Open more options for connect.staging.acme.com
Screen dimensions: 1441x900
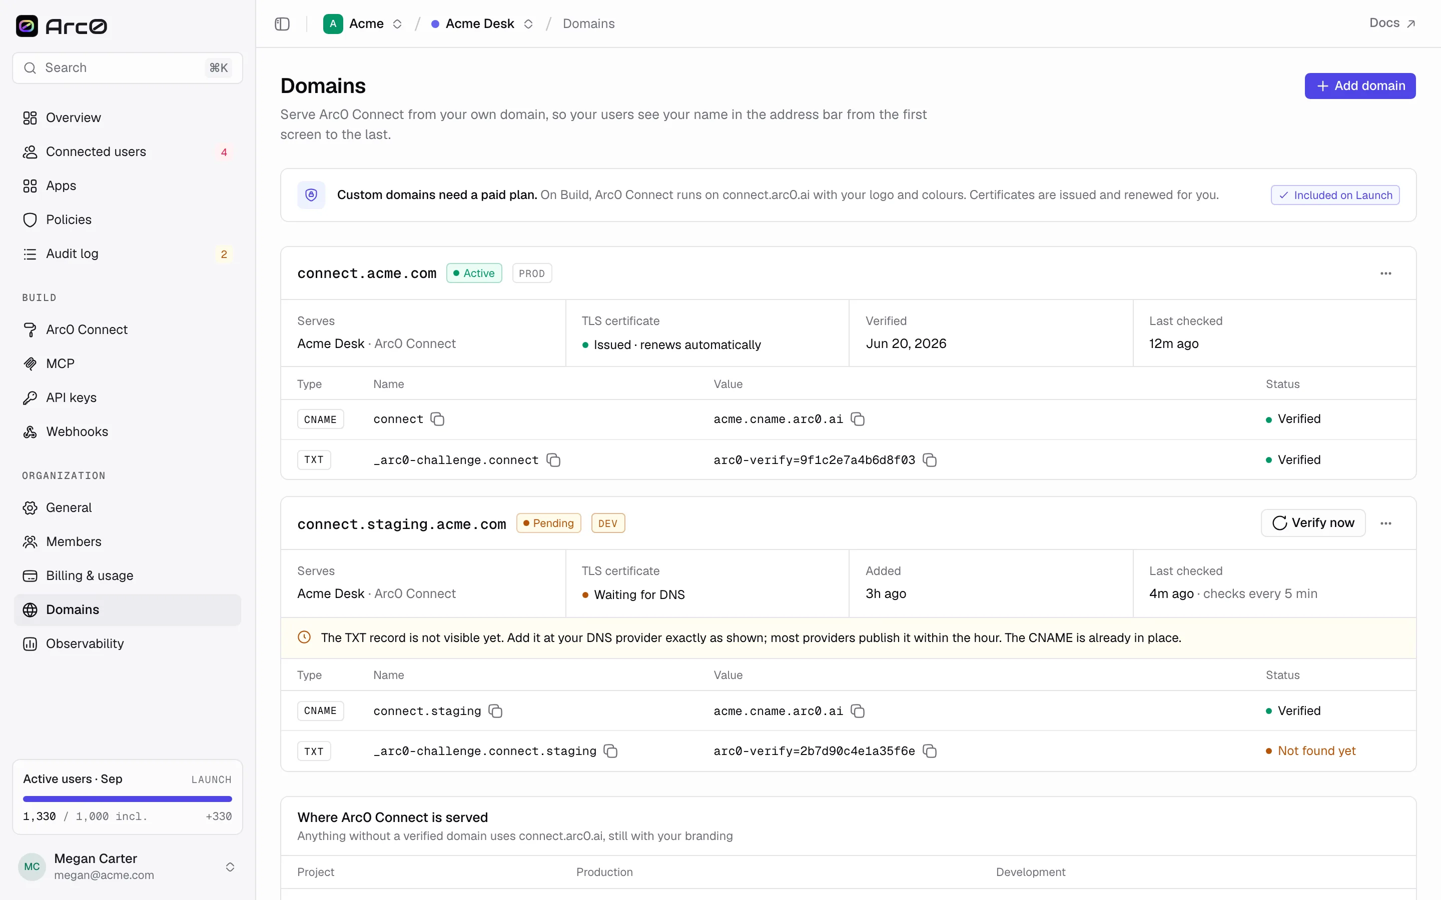pyautogui.click(x=1385, y=523)
